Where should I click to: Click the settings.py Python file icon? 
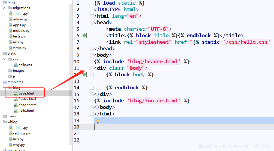click(x=10, y=133)
